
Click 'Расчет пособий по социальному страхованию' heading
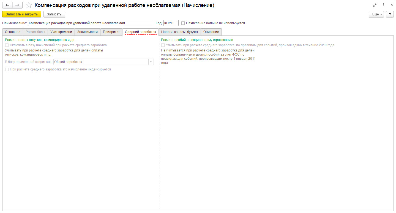tap(197, 40)
